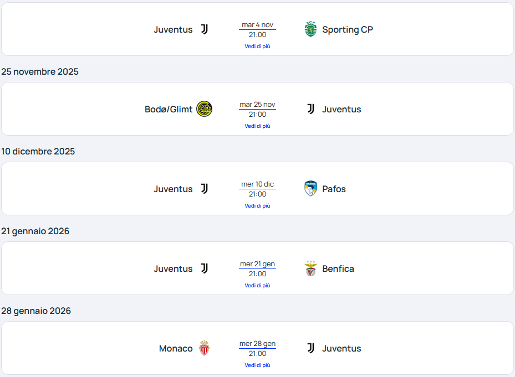Click the Bodø/Glimt yellow club logo
The height and width of the screenshot is (377, 515).
[204, 109]
